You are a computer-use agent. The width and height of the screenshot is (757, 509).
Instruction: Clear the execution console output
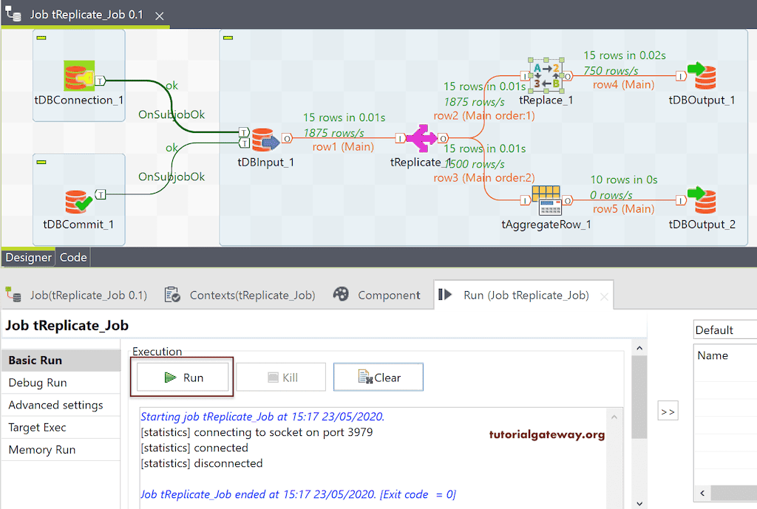click(378, 377)
